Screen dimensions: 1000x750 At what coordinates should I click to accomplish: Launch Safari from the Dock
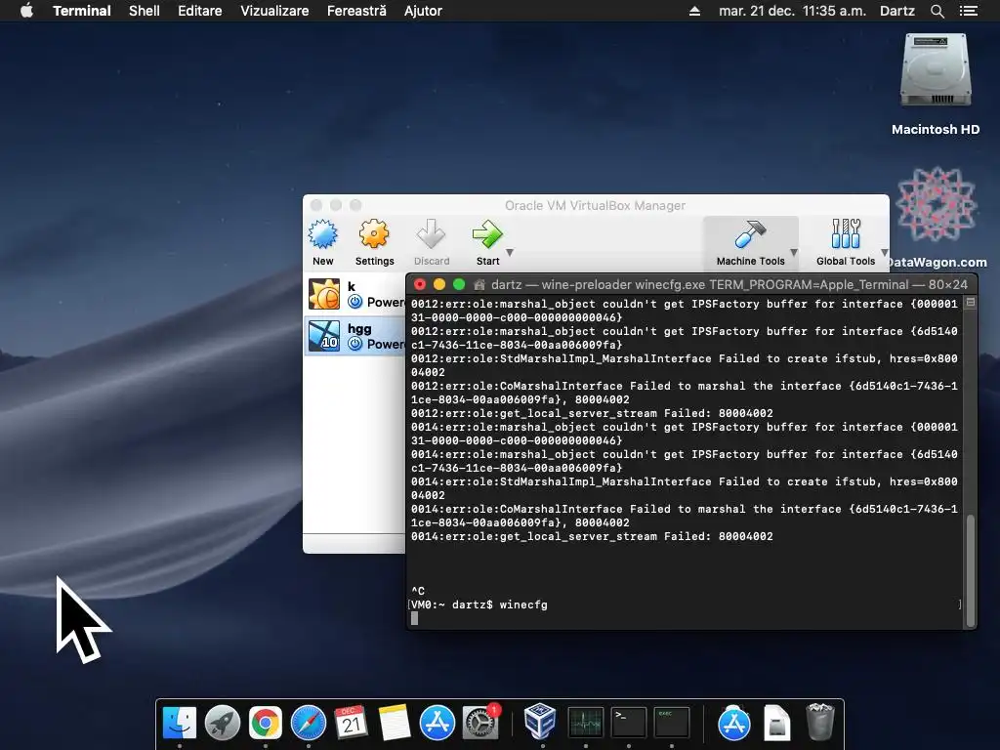(308, 724)
